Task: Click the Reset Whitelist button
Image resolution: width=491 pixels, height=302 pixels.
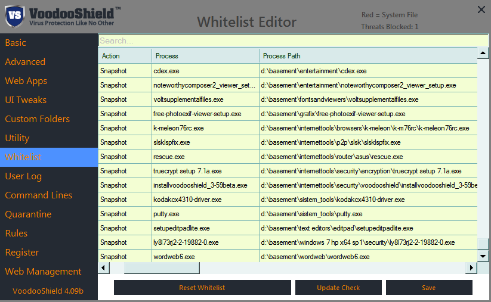Action: point(202,288)
